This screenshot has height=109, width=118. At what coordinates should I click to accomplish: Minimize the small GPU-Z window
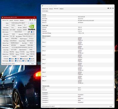(26, 17)
